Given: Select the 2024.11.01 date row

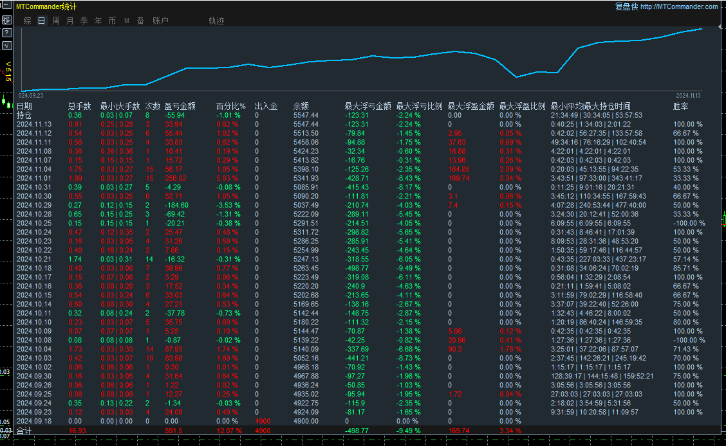Looking at the screenshot, I should 34,179.
